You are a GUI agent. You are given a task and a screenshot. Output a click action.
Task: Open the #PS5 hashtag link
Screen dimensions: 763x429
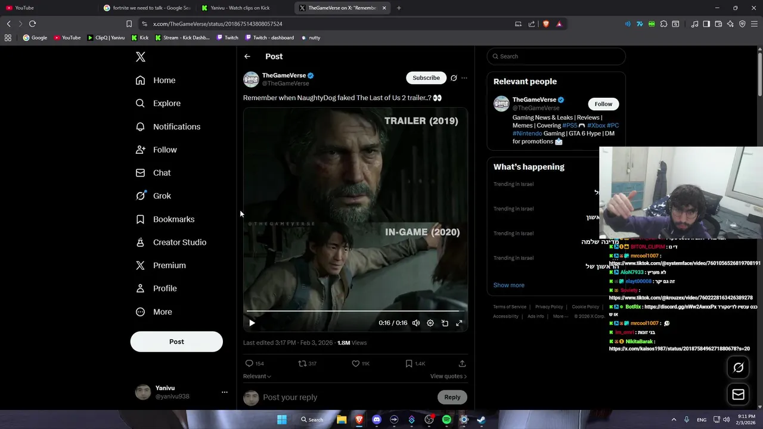(x=570, y=126)
